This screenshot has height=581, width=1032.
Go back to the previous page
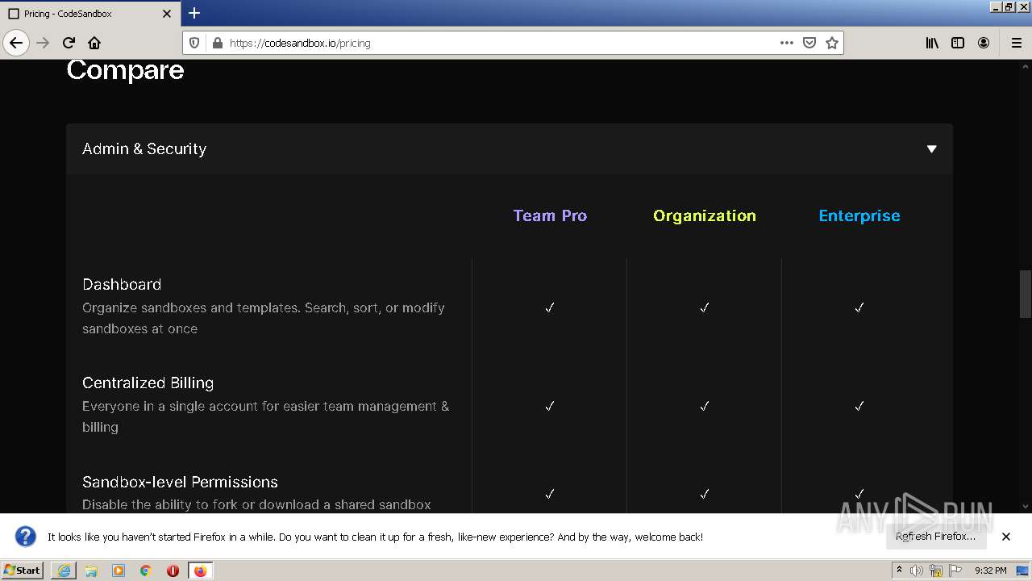(16, 43)
